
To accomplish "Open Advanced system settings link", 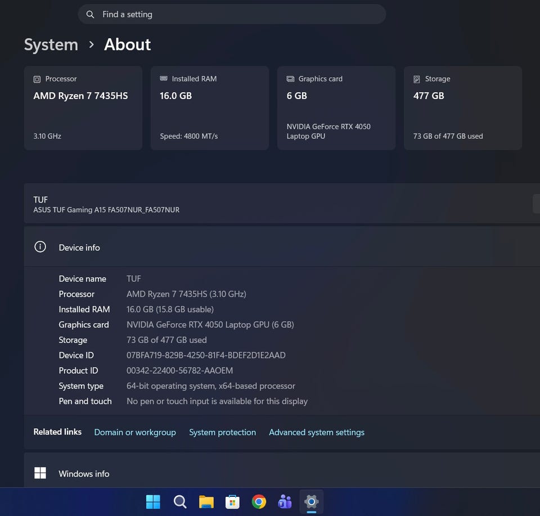I will (x=317, y=432).
